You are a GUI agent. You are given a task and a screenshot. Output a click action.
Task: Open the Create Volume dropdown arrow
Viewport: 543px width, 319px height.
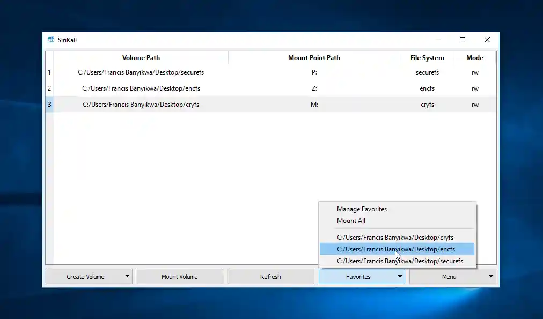(127, 277)
